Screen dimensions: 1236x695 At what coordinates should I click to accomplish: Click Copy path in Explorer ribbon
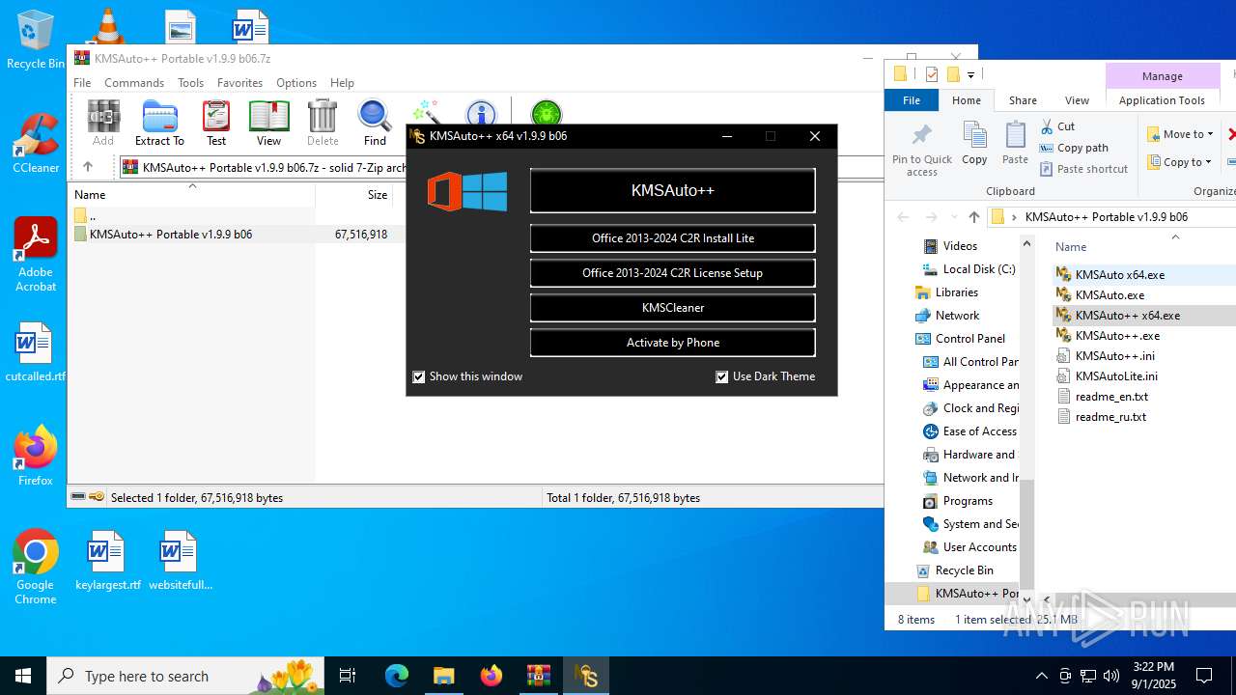coord(1074,148)
